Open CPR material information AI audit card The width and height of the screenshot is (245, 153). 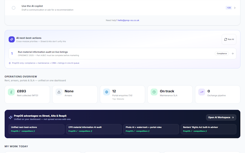[x=94, y=129]
